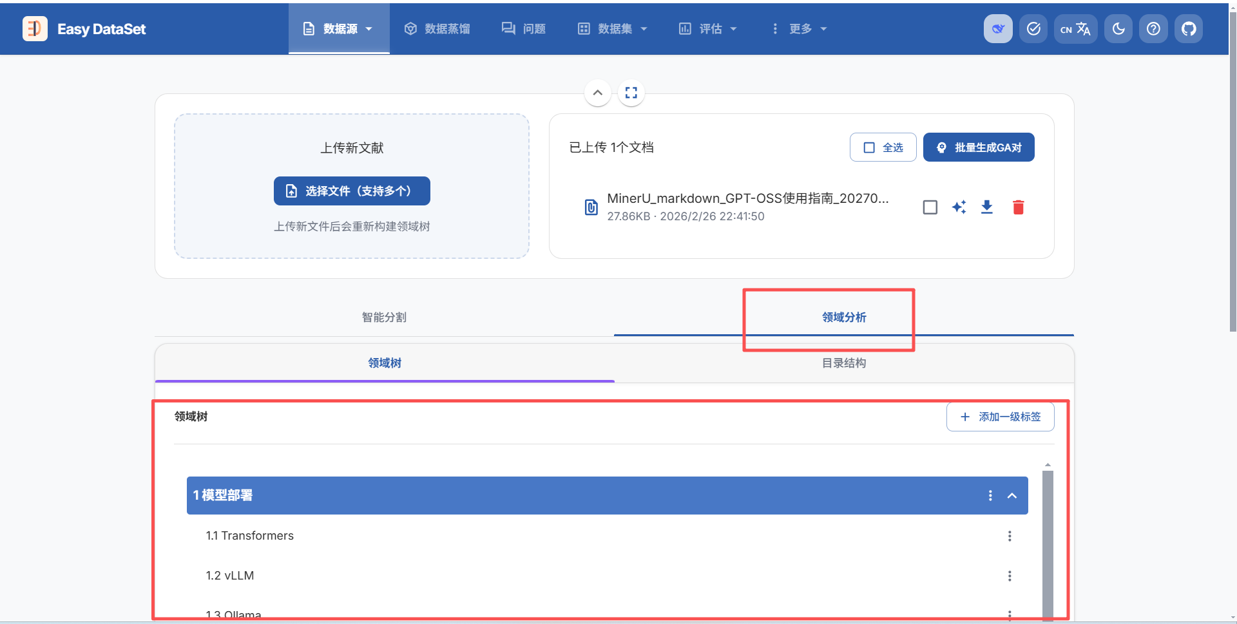Open the 智能分割 tab

click(x=384, y=317)
